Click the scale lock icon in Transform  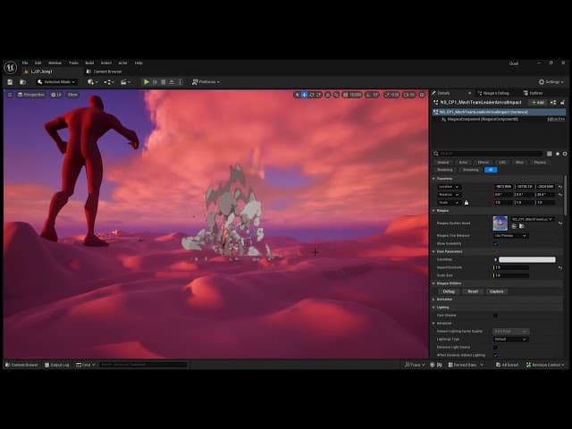(466, 203)
